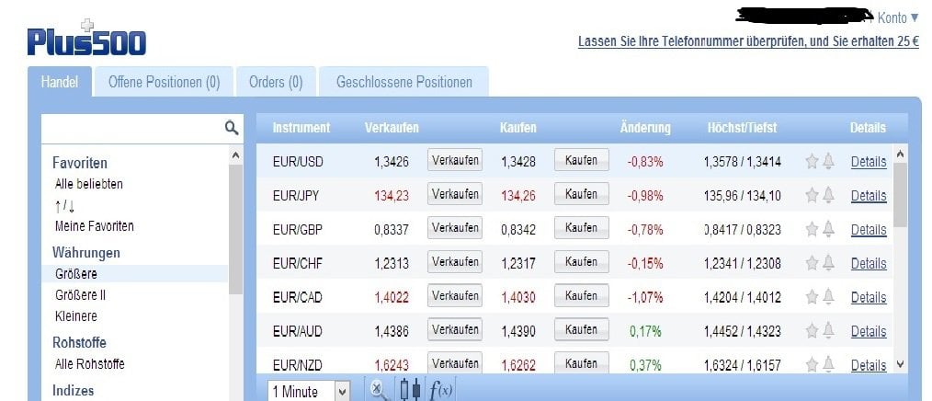Image resolution: width=932 pixels, height=401 pixels.
Task: Toggle favorite star for EUR/GBP
Action: coord(812,229)
